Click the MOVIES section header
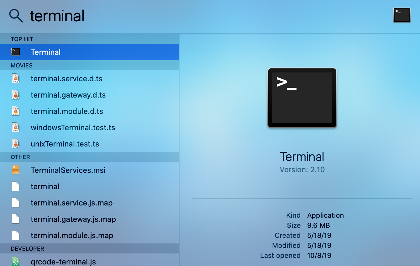420x266 pixels. point(90,65)
